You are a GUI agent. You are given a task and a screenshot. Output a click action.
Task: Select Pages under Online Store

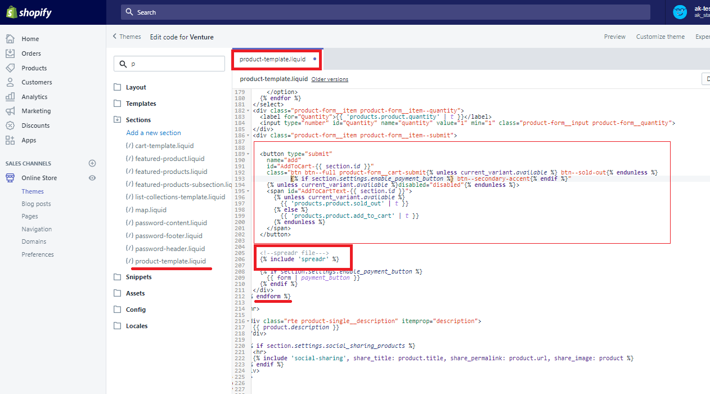(30, 216)
